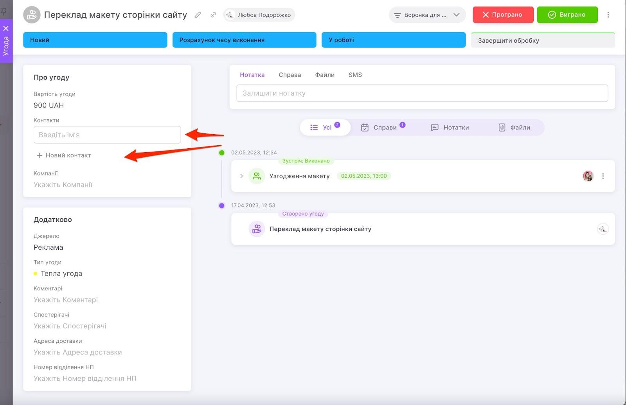The height and width of the screenshot is (405, 626).
Task: Select the Розрахунок часу виконання stage
Action: 244,40
